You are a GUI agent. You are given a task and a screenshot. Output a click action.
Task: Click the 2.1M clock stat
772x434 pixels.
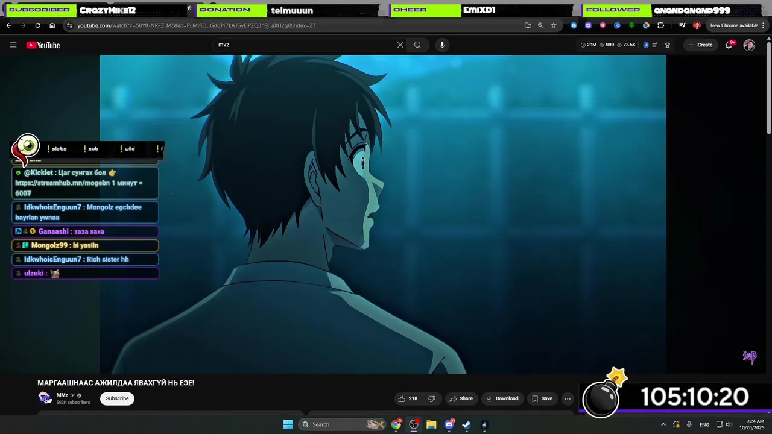click(588, 45)
